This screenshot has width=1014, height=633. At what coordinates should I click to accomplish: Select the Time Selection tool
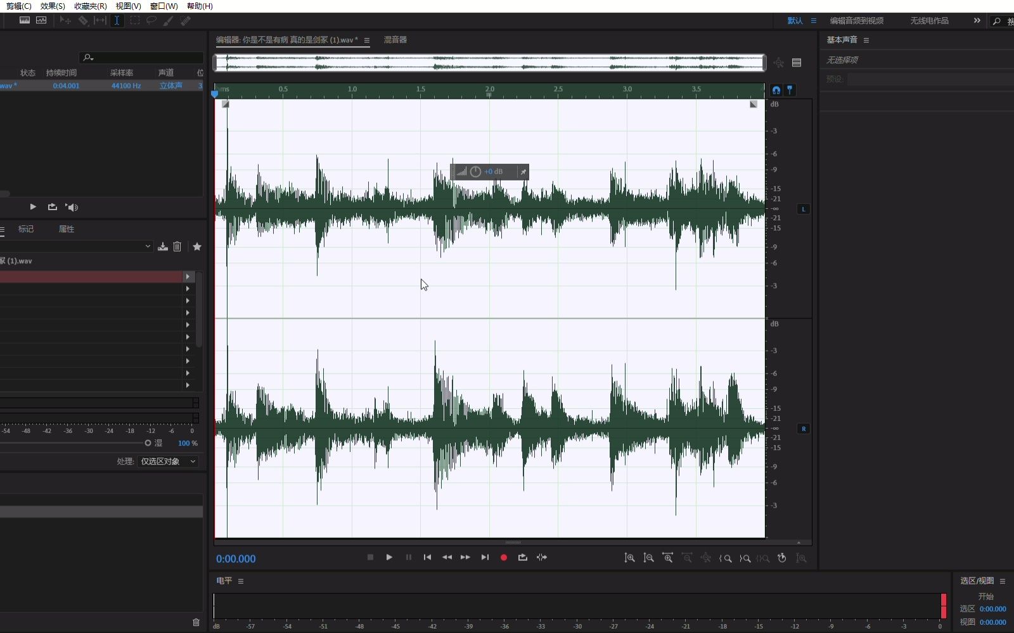pos(117,20)
